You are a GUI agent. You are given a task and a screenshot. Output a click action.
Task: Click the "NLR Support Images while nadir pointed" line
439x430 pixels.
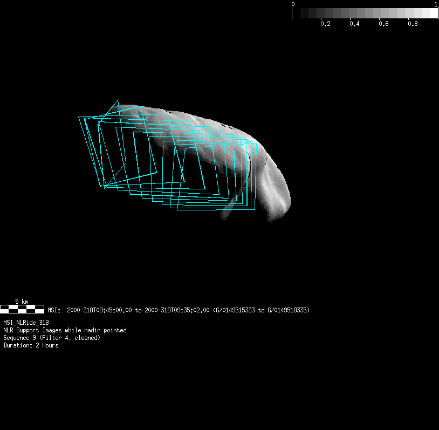click(65, 330)
